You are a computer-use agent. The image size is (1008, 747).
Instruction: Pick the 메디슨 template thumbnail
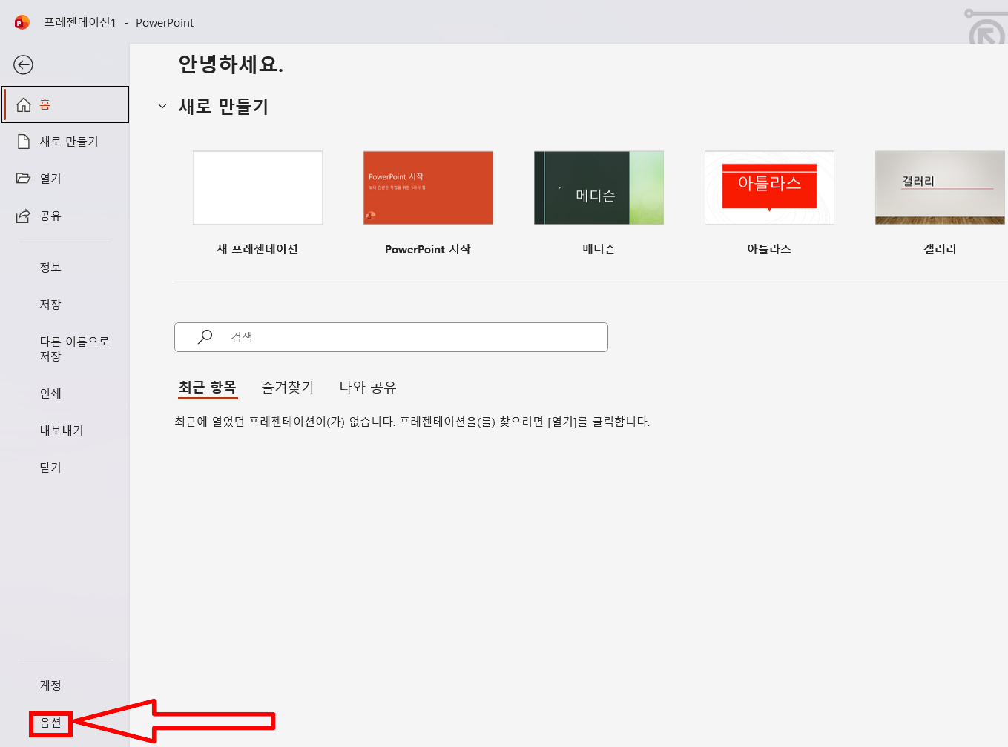599,187
